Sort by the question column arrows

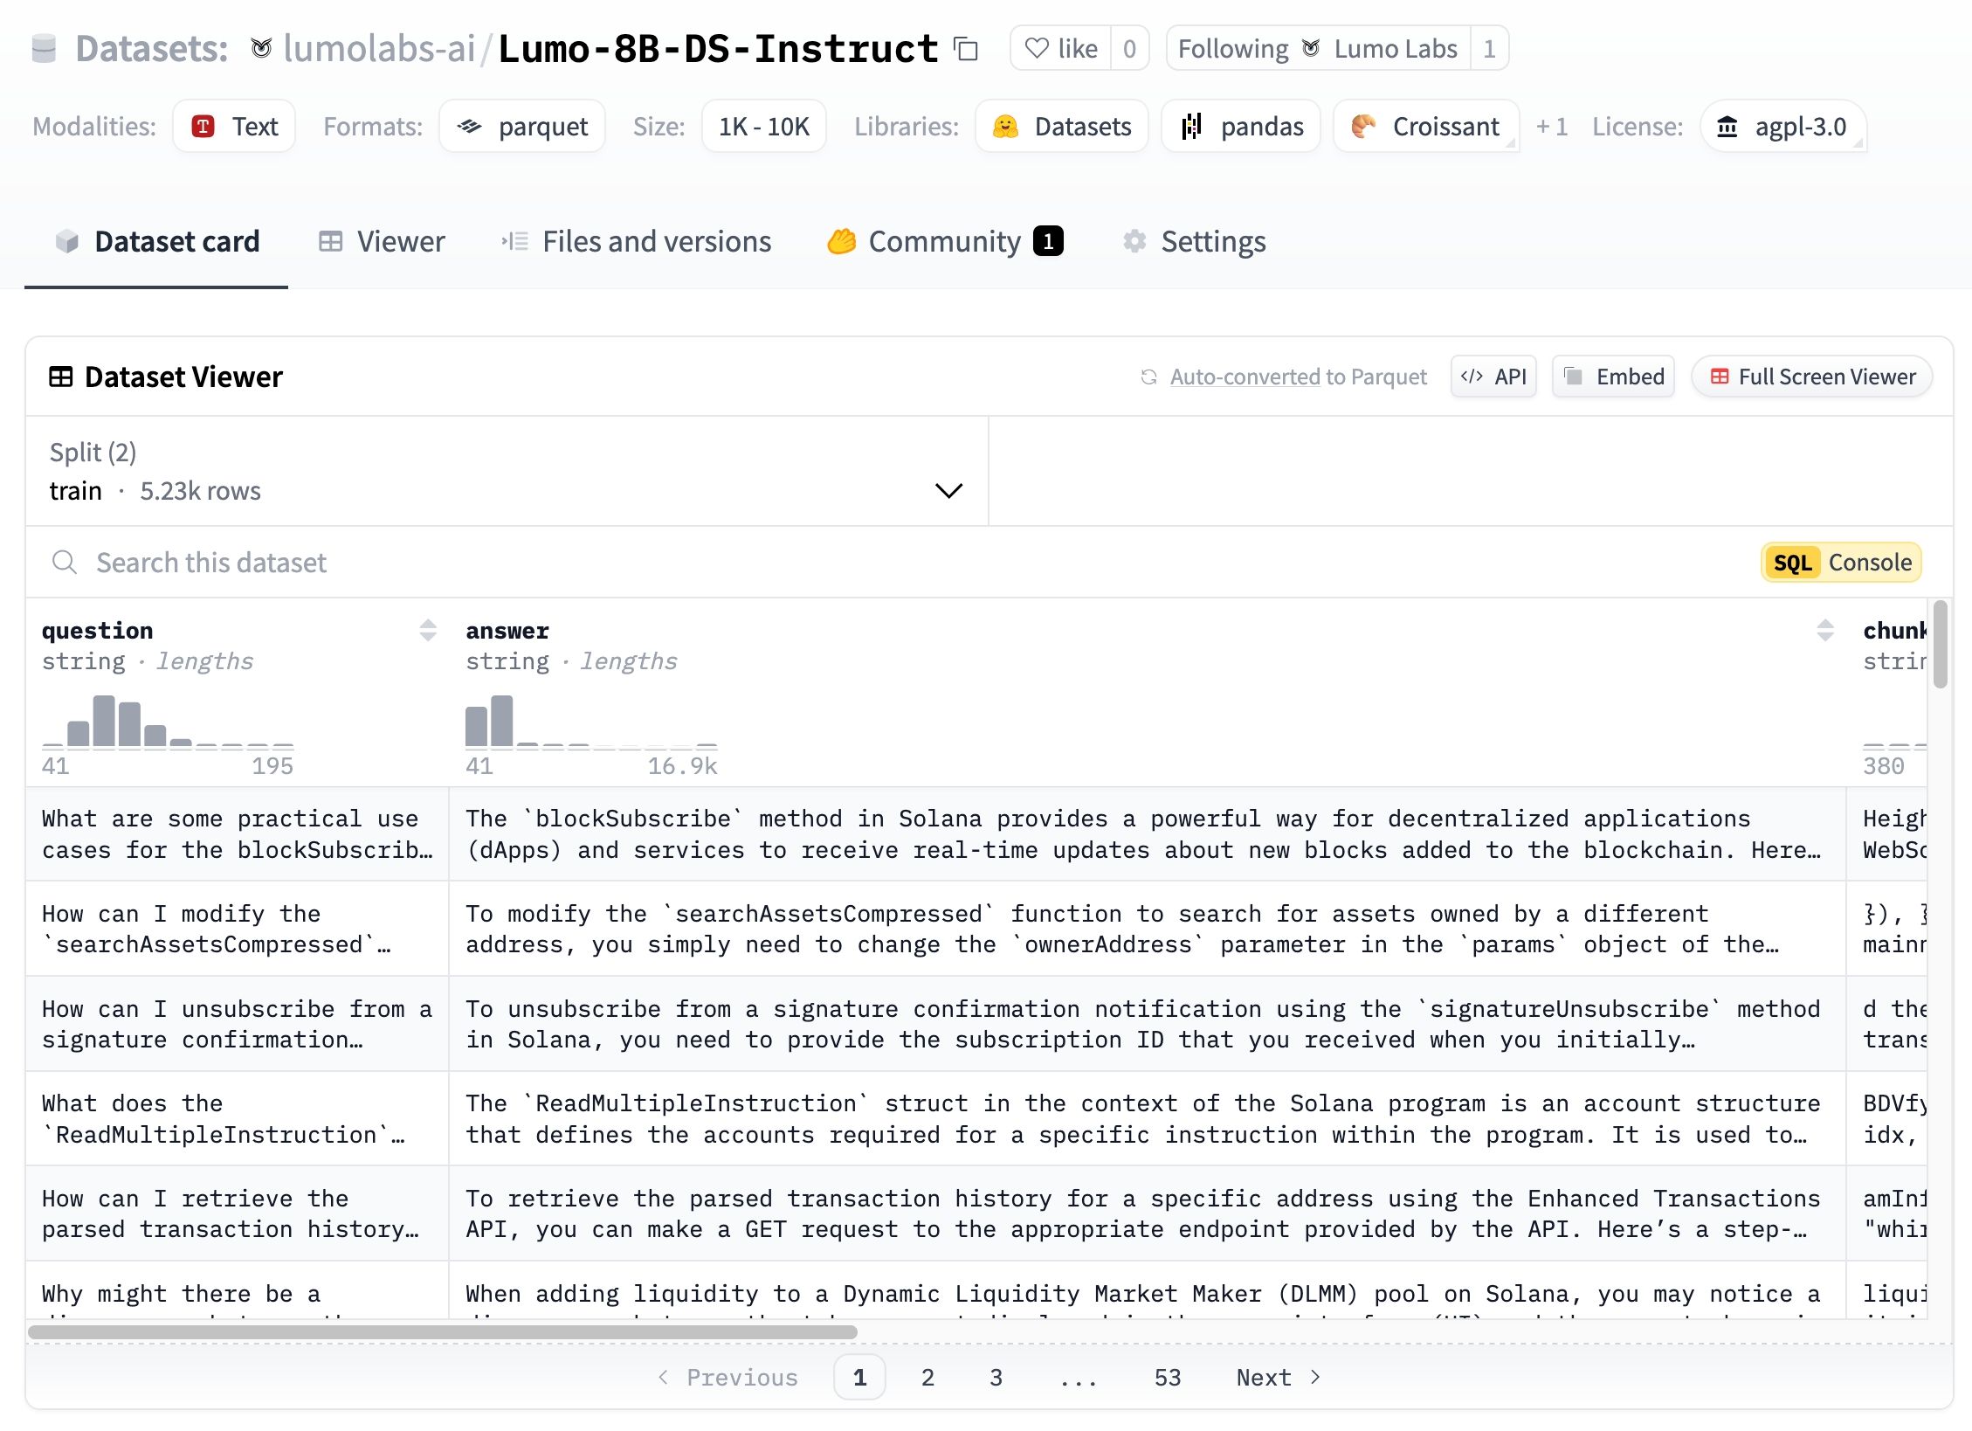pyautogui.click(x=428, y=630)
